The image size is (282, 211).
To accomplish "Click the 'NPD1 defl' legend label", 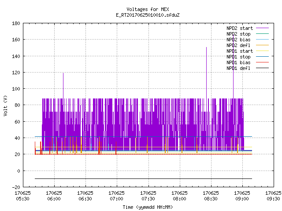I will point(238,68).
